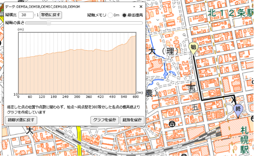The height and width of the screenshot is (156, 254).
Task: Click the data source text DEM5A,DEM5B,DEM5C
Action: [42, 7]
